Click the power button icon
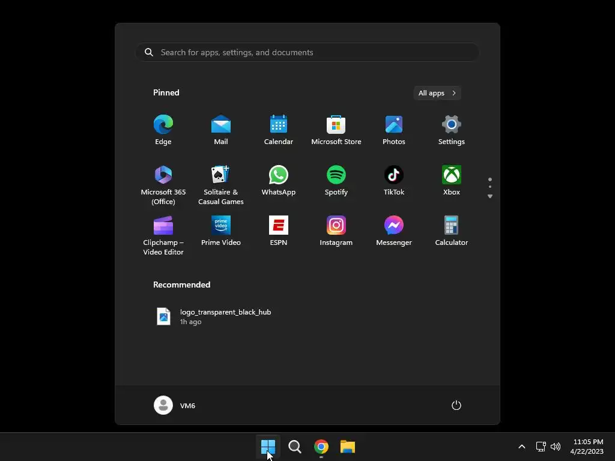The image size is (615, 461). tap(456, 405)
